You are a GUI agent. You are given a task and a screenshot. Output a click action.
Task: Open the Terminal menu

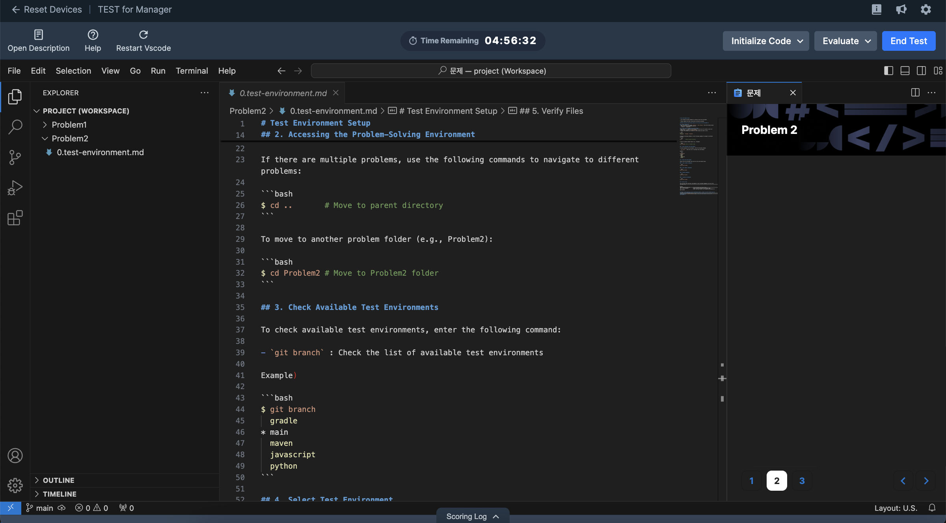click(192, 71)
